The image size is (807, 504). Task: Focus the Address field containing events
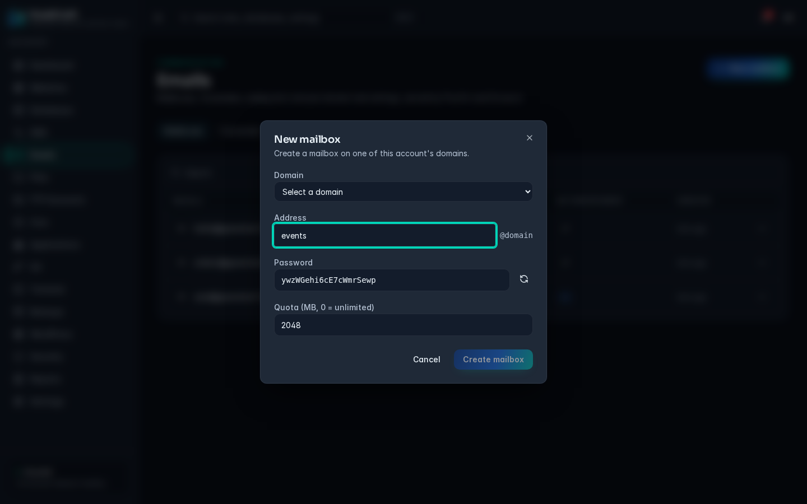point(385,235)
